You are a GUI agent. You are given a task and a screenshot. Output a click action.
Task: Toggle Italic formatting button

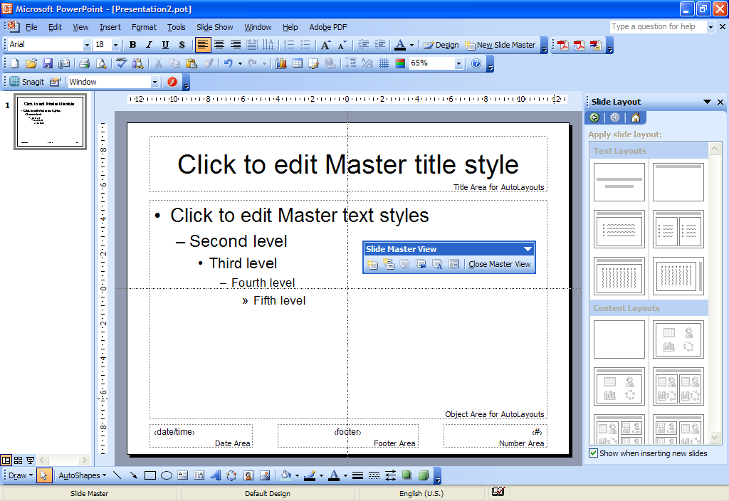(149, 45)
